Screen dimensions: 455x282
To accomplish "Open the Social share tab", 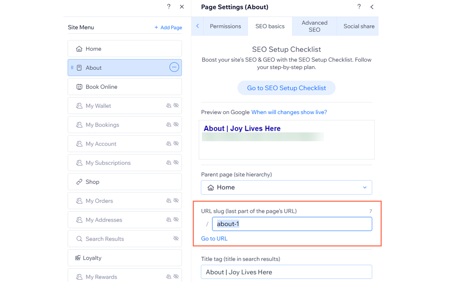I will pos(358,26).
